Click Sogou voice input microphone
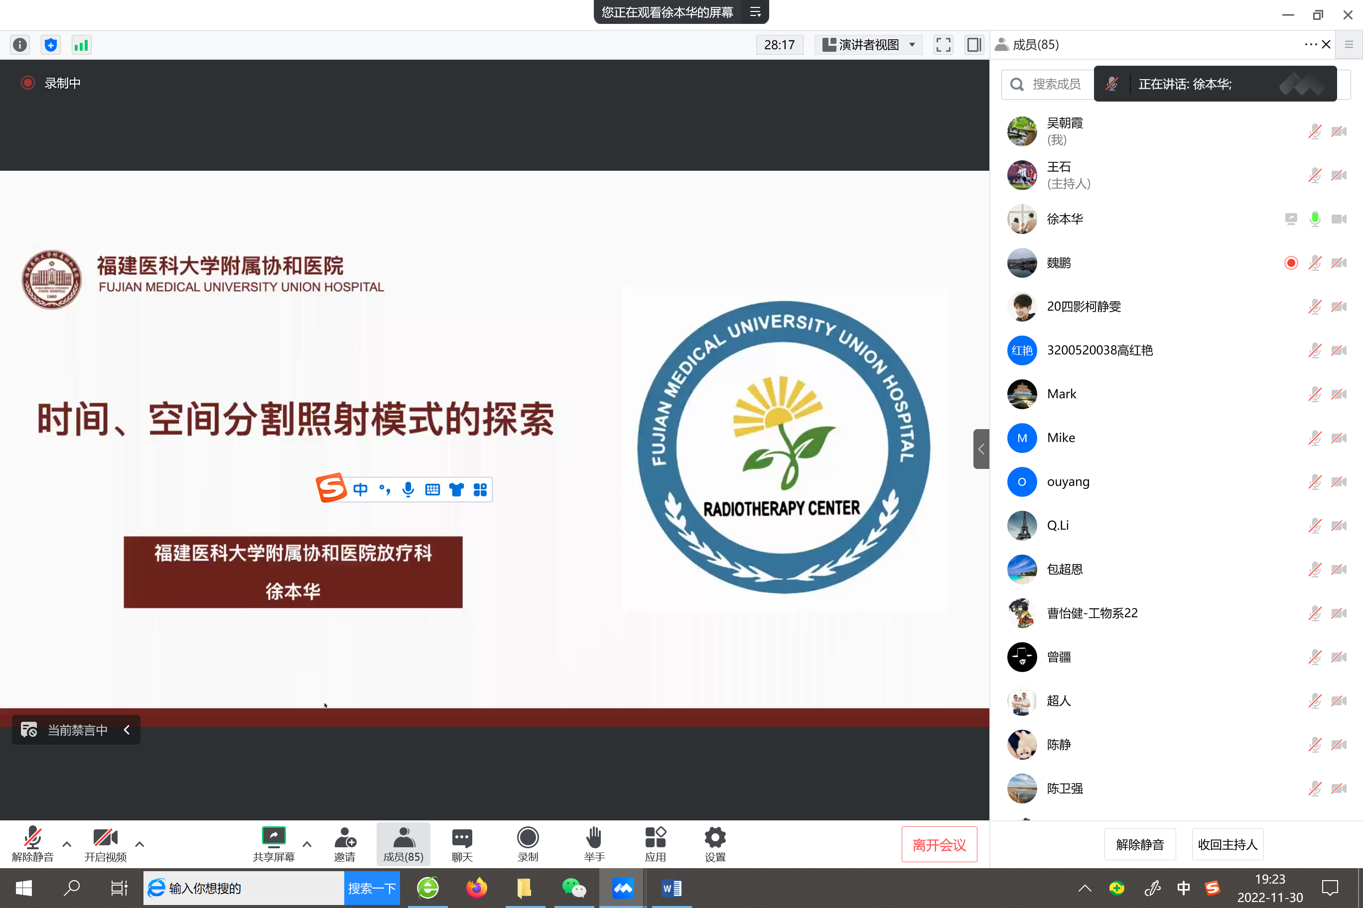Screen dimensions: 1363x908 tap(408, 490)
